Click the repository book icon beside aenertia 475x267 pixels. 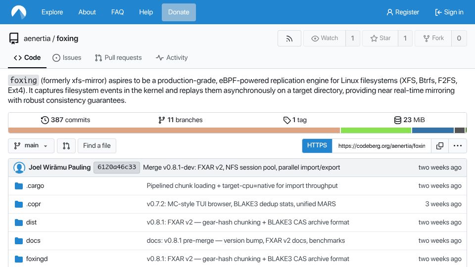(x=14, y=39)
